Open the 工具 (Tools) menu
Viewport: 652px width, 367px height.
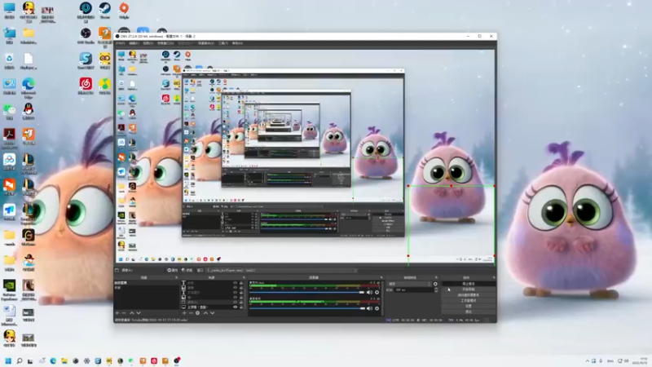coord(223,43)
